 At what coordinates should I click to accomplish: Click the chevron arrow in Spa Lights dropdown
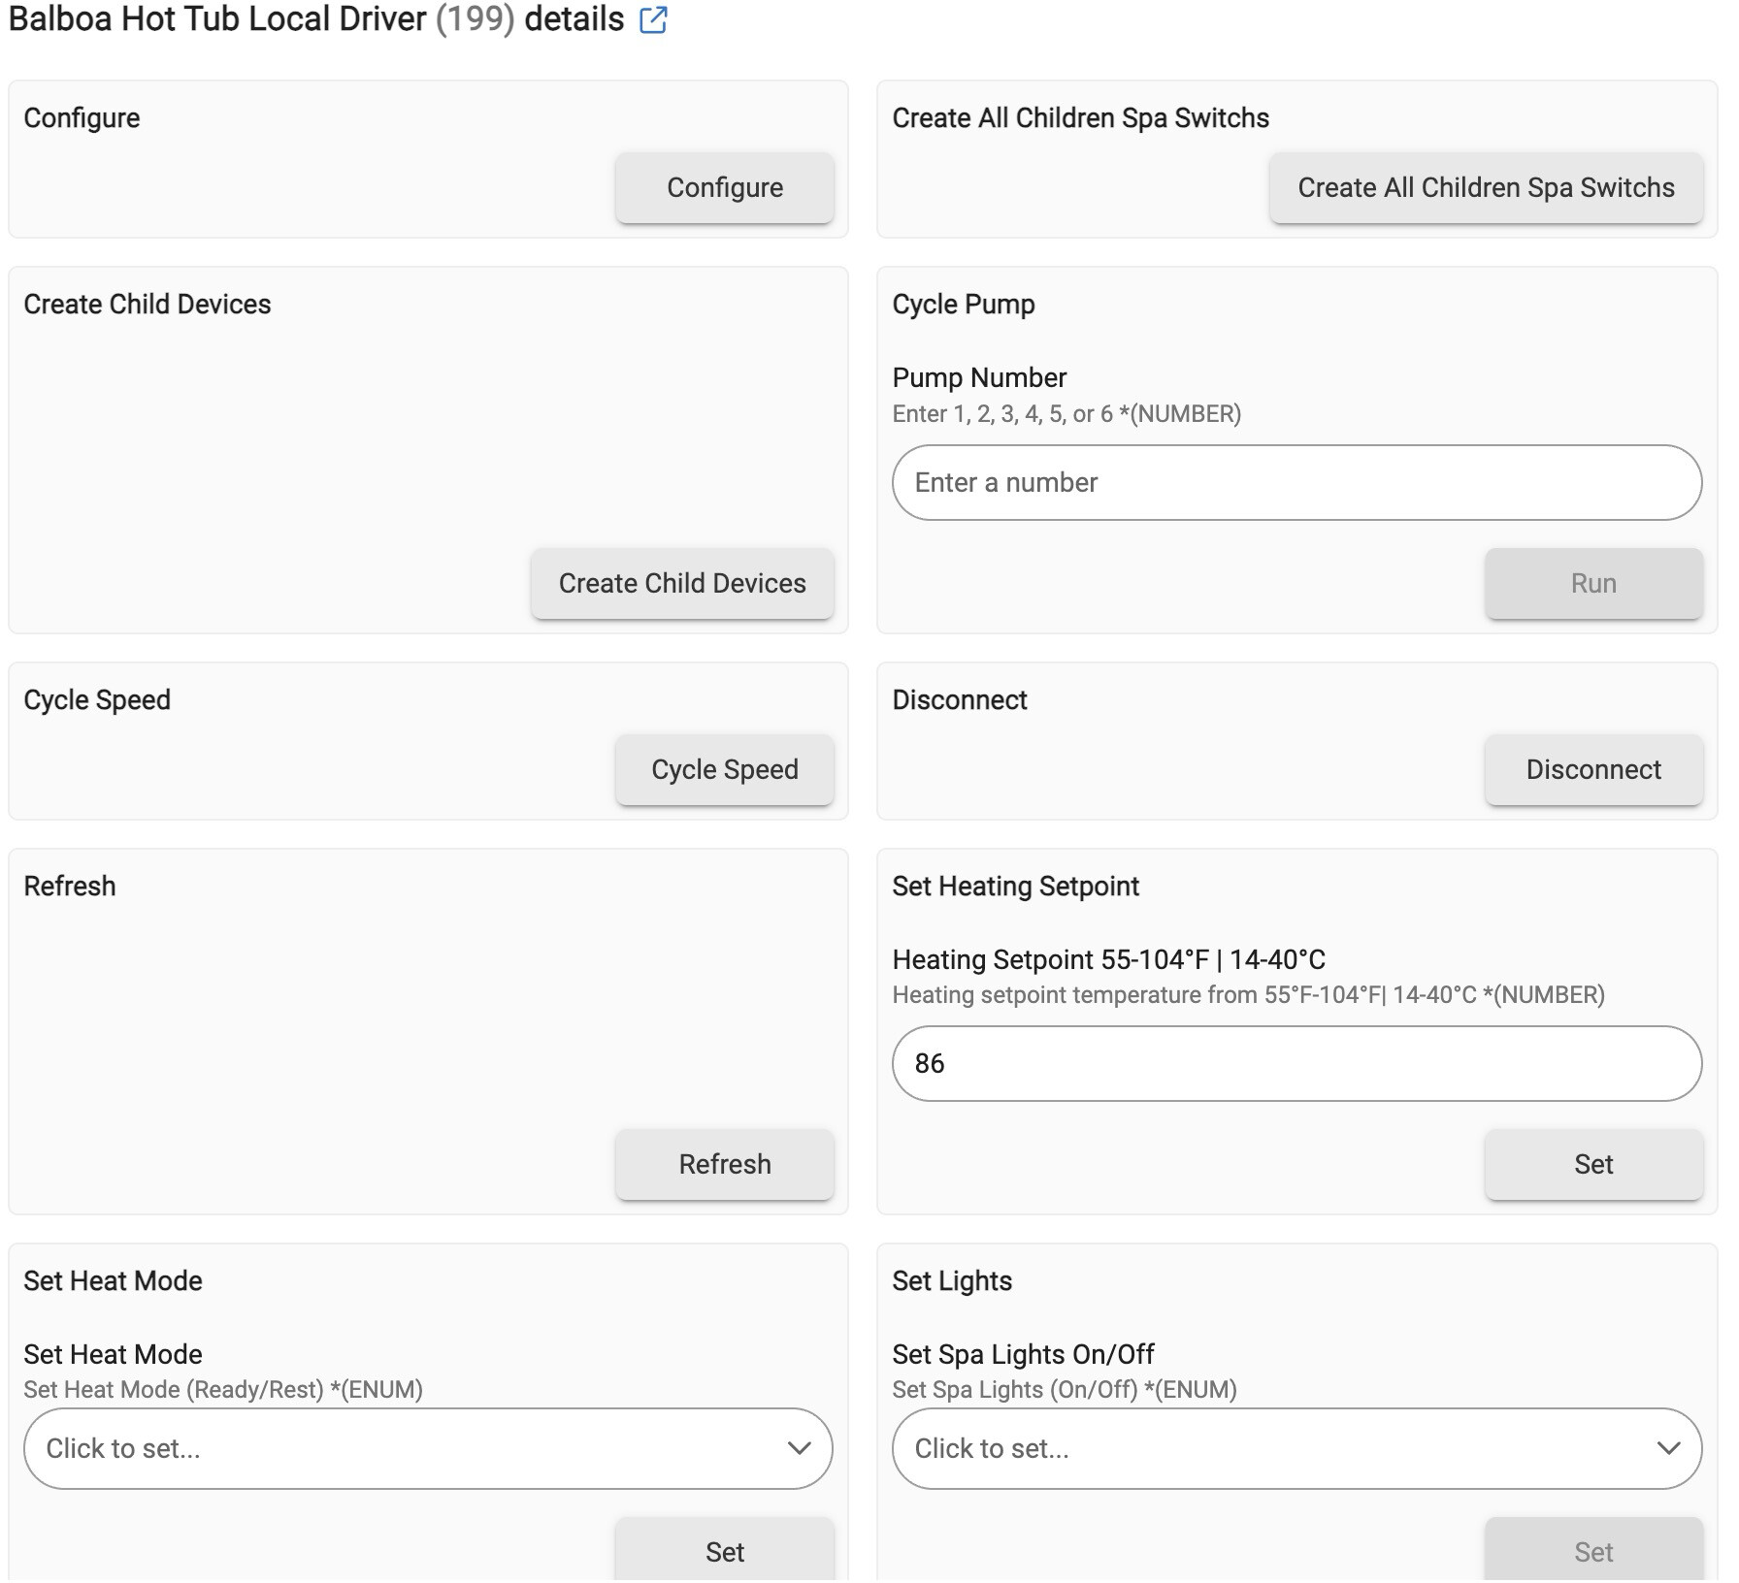click(x=1668, y=1448)
